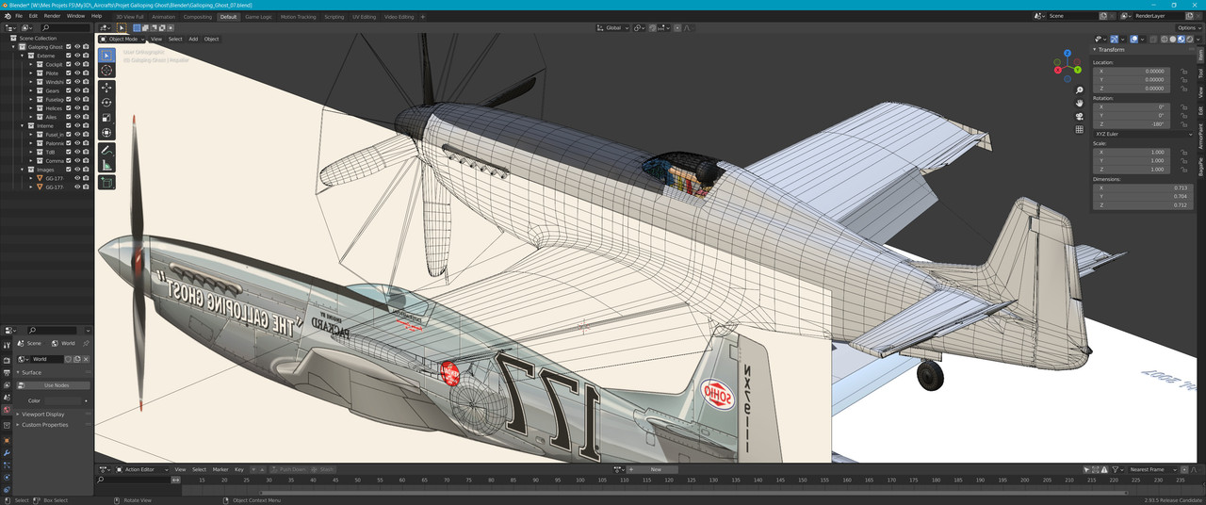1206x505 pixels.
Task: Collapse the Externe collection
Action: point(24,56)
